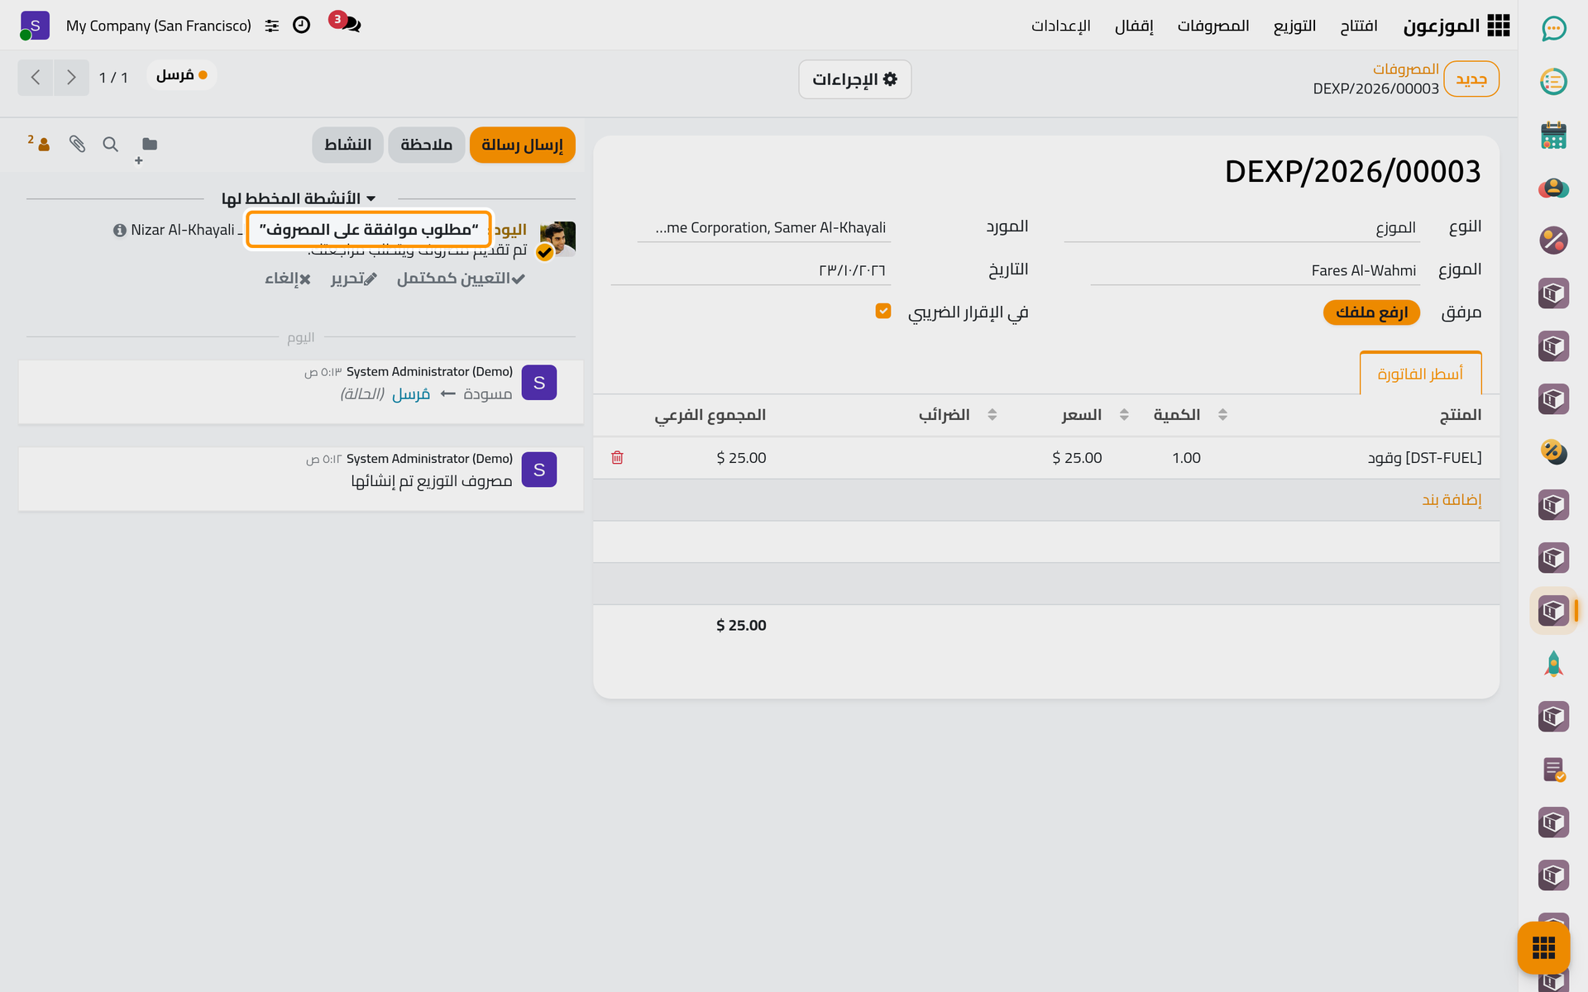
Task: Open the To-do list sidebar icon
Action: pyautogui.click(x=1553, y=82)
